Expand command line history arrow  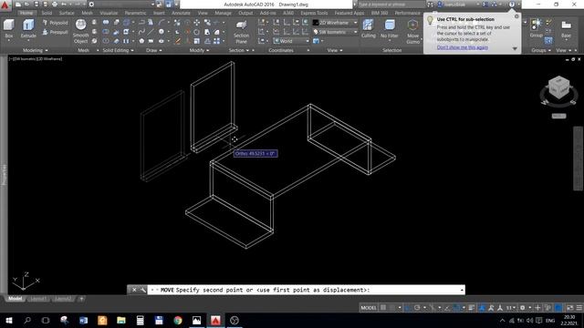(x=462, y=290)
